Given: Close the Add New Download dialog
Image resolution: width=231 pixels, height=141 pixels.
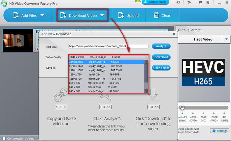Looking at the screenshot, I should 174,34.
